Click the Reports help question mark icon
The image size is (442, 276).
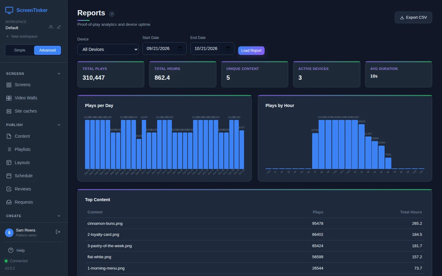(112, 14)
